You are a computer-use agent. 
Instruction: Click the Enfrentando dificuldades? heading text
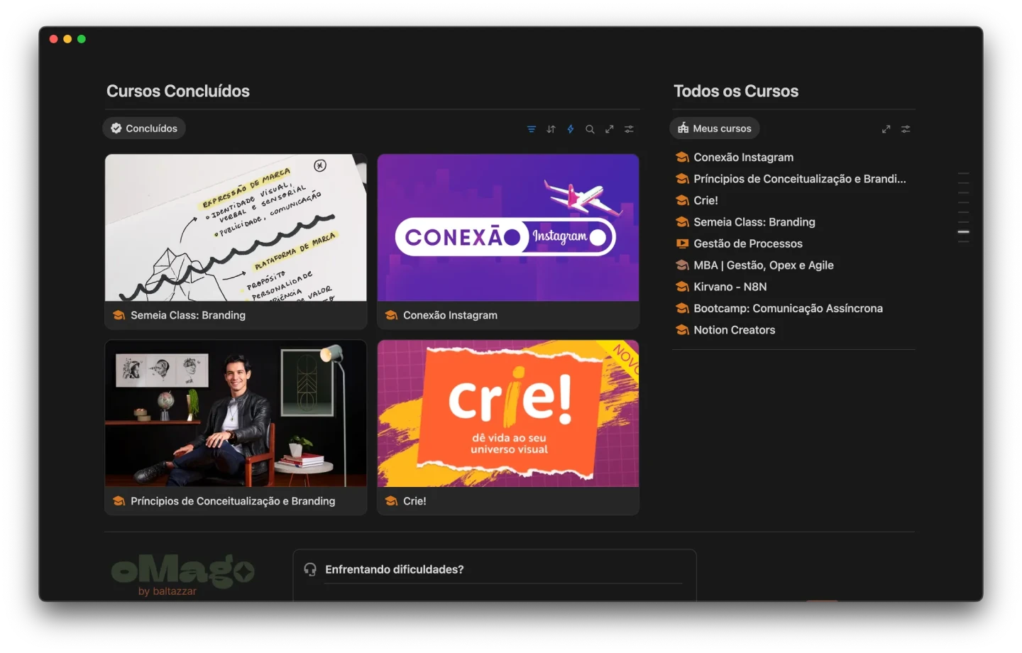[x=395, y=569]
